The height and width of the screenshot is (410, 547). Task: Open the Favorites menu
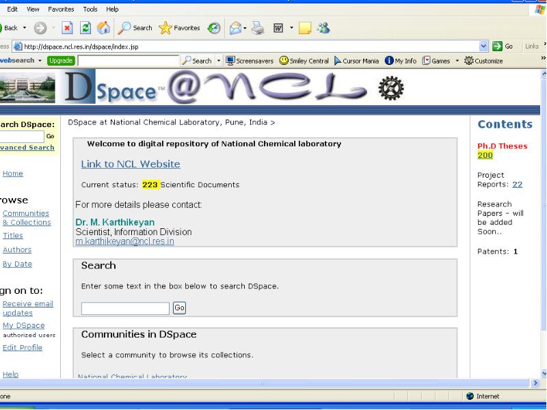[x=61, y=10]
